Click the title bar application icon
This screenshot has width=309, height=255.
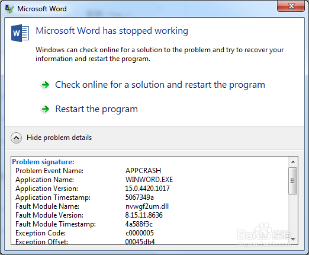point(9,9)
